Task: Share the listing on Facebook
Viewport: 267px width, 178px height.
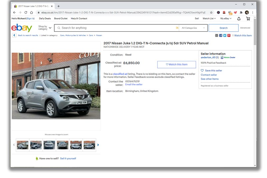Action: point(221,35)
